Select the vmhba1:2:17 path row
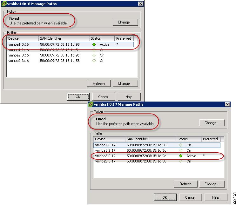236x205 pixels. [157, 150]
